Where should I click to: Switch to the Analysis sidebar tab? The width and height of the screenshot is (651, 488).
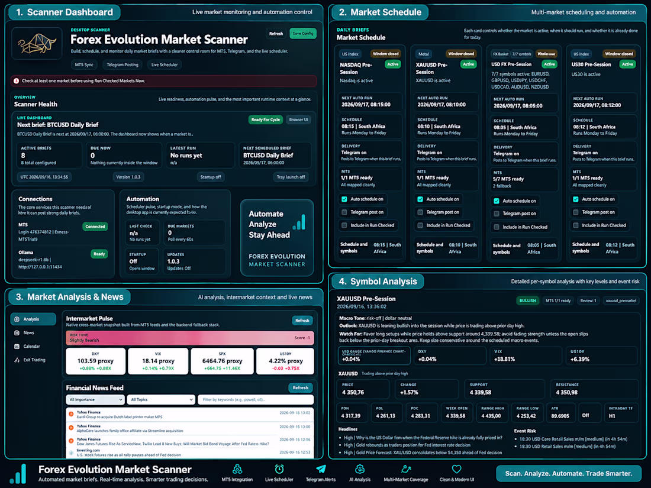click(x=33, y=319)
